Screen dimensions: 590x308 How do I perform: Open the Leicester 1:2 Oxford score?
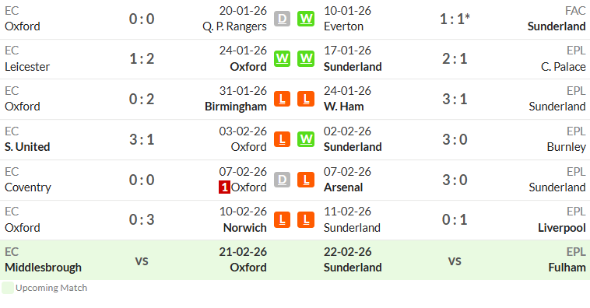pyautogui.click(x=142, y=58)
